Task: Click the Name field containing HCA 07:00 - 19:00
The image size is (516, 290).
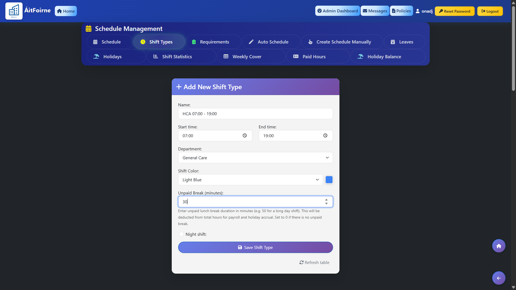Action: (255, 114)
